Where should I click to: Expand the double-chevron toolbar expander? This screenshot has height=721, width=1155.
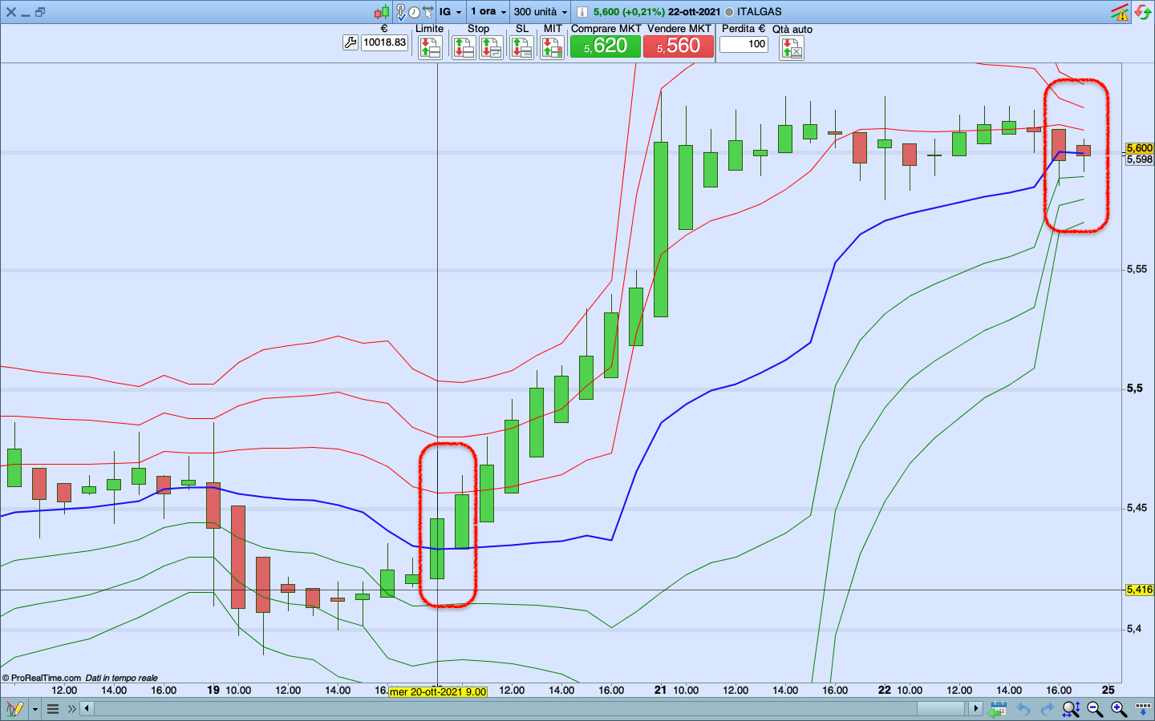(x=72, y=709)
